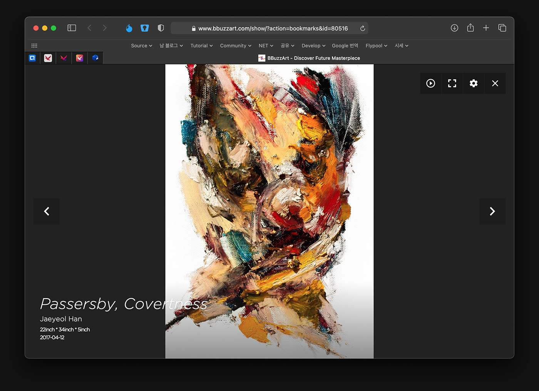Show the favorites grid icon
The image size is (539, 391).
point(34,46)
